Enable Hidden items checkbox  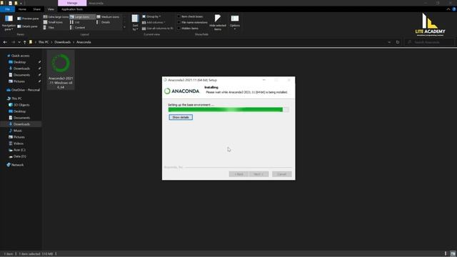click(x=188, y=29)
